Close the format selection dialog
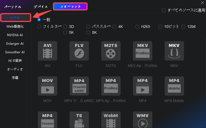 click(x=203, y=3)
